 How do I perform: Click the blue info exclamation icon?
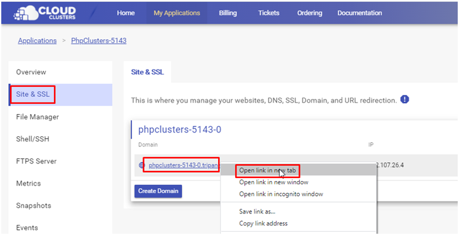(404, 99)
